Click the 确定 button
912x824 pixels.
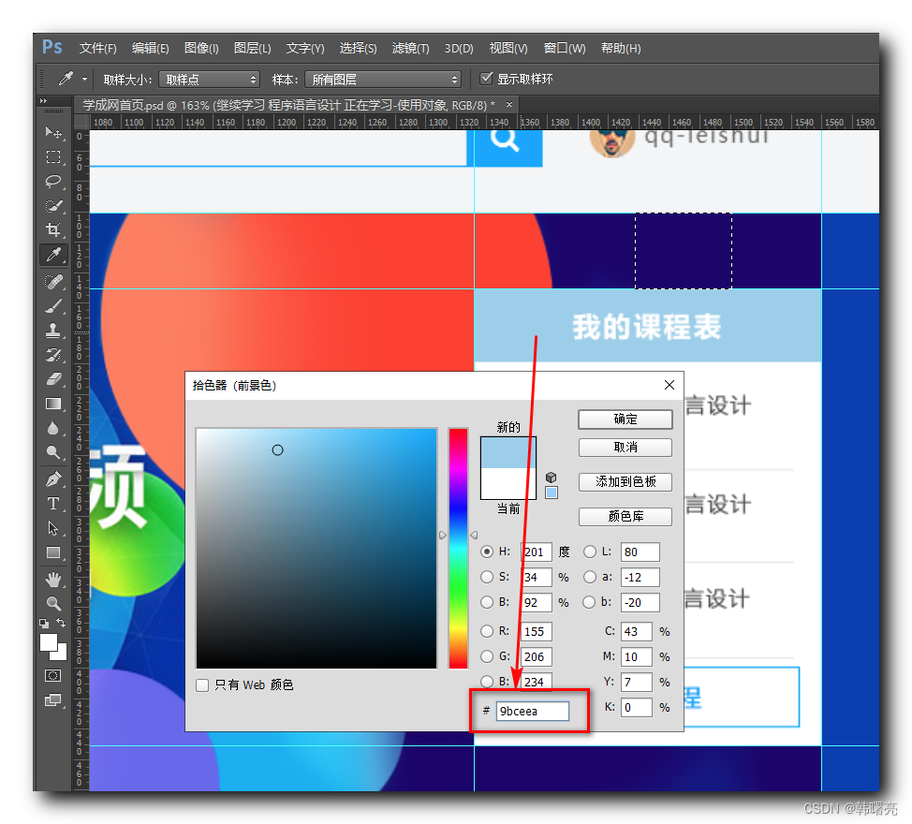[x=625, y=419]
